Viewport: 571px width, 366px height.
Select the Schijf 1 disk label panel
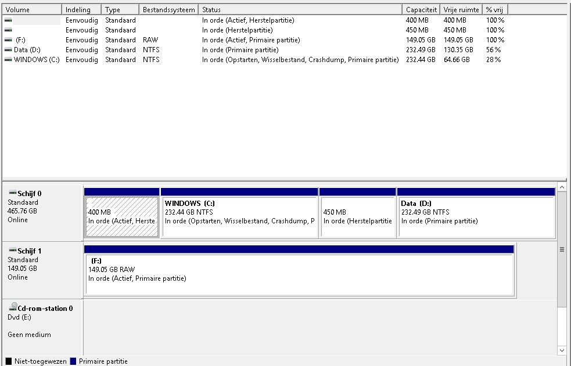(42, 270)
